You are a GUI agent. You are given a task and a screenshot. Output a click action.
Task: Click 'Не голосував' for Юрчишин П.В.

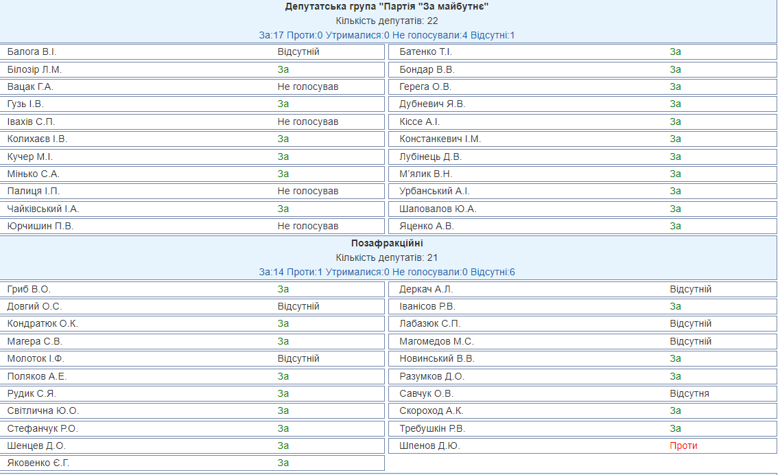point(308,226)
